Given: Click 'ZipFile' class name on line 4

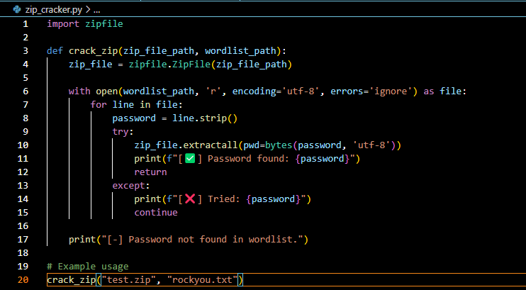Looking at the screenshot, I should (191, 65).
